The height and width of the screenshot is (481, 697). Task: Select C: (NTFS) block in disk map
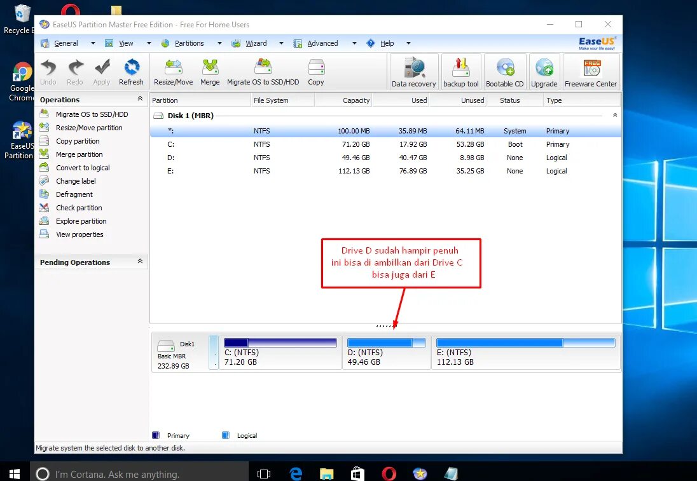[x=280, y=353]
